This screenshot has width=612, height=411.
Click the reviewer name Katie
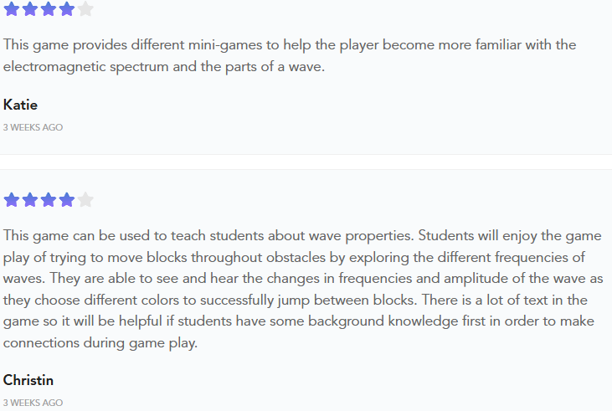click(20, 105)
